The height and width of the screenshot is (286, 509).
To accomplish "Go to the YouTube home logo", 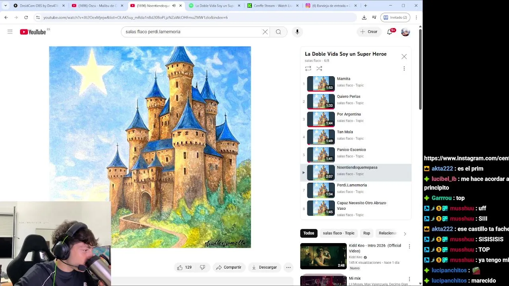I will (x=33, y=32).
